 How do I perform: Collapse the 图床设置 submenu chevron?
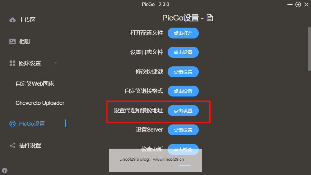pyautogui.click(x=56, y=63)
